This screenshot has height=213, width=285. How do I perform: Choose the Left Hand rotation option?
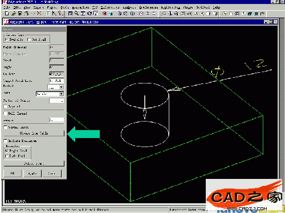point(7,156)
